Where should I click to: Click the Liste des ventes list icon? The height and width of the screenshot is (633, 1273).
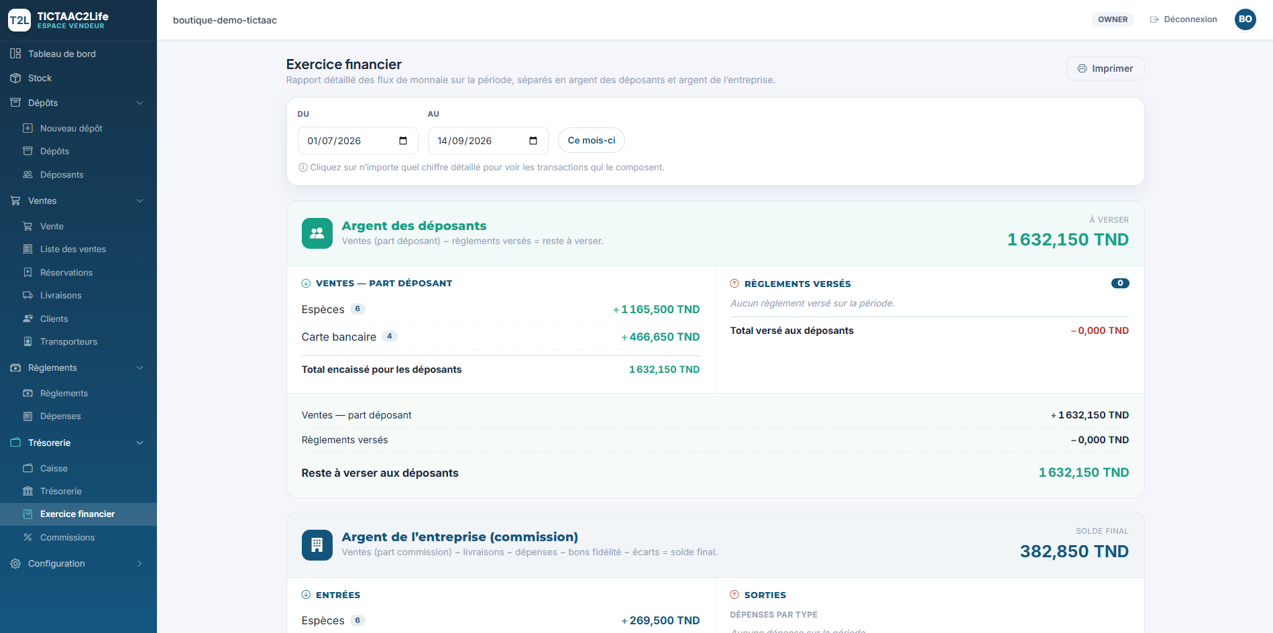pyautogui.click(x=27, y=249)
